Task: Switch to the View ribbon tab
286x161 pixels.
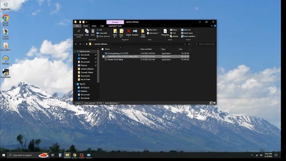Action: pos(102,26)
